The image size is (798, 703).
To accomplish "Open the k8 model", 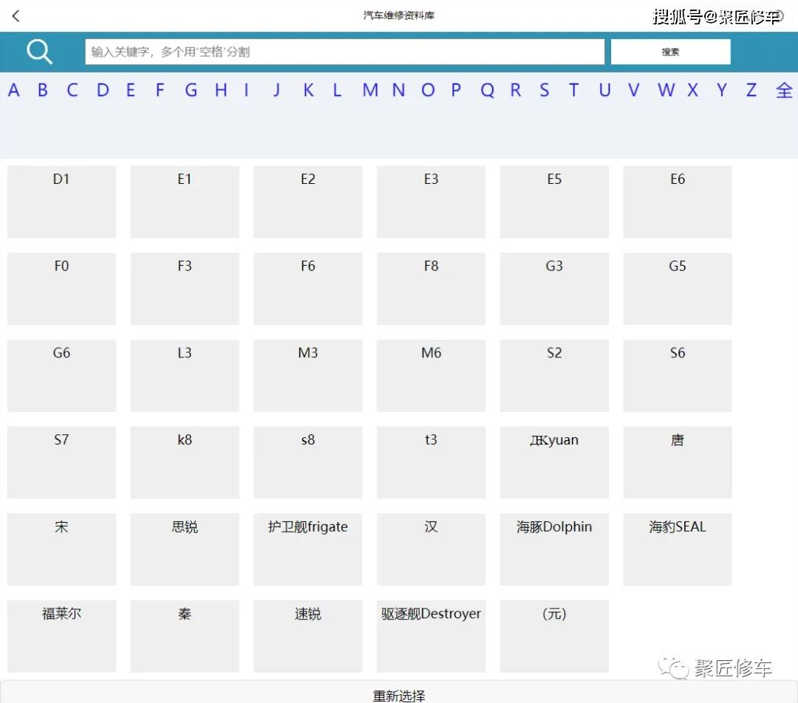I will pyautogui.click(x=185, y=462).
